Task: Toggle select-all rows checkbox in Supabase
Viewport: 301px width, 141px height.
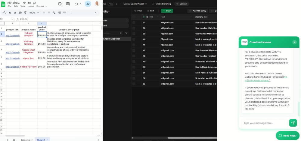Action: [134, 17]
